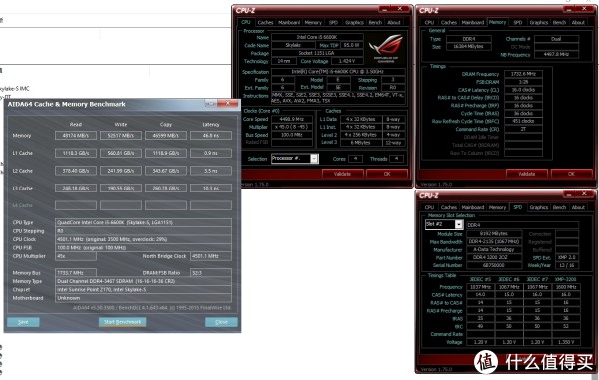Click the Save button in AIDA64
Viewport: 599px width, 380px height.
tap(23, 322)
